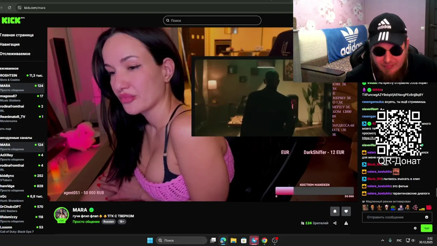Go to Главная страница

tap(17, 35)
